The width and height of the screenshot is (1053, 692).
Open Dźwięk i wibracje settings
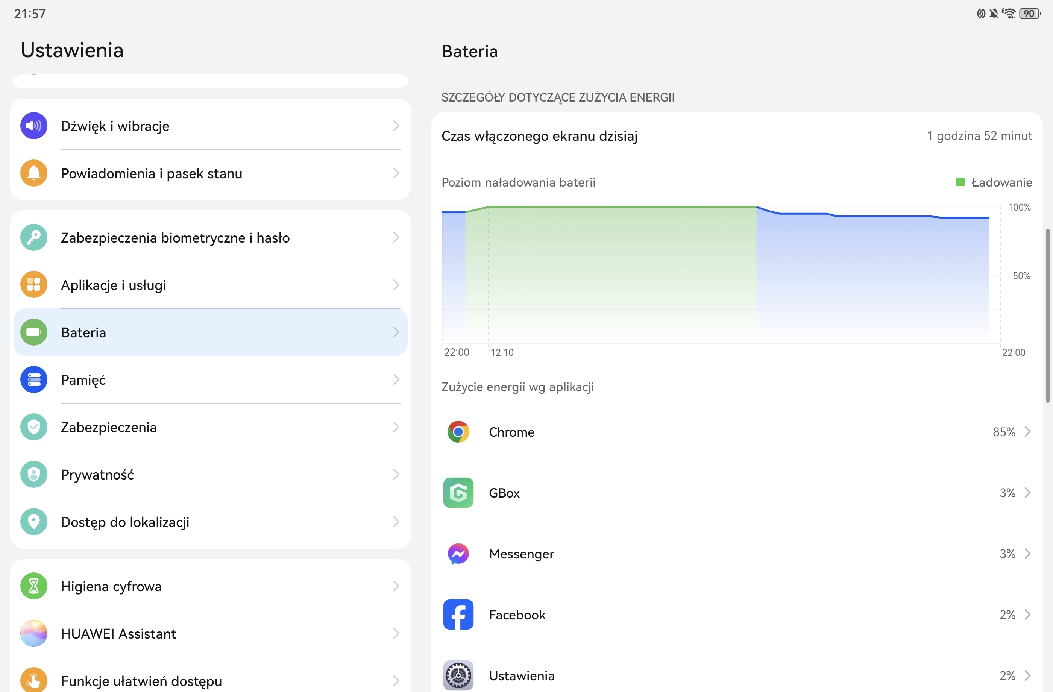click(210, 126)
